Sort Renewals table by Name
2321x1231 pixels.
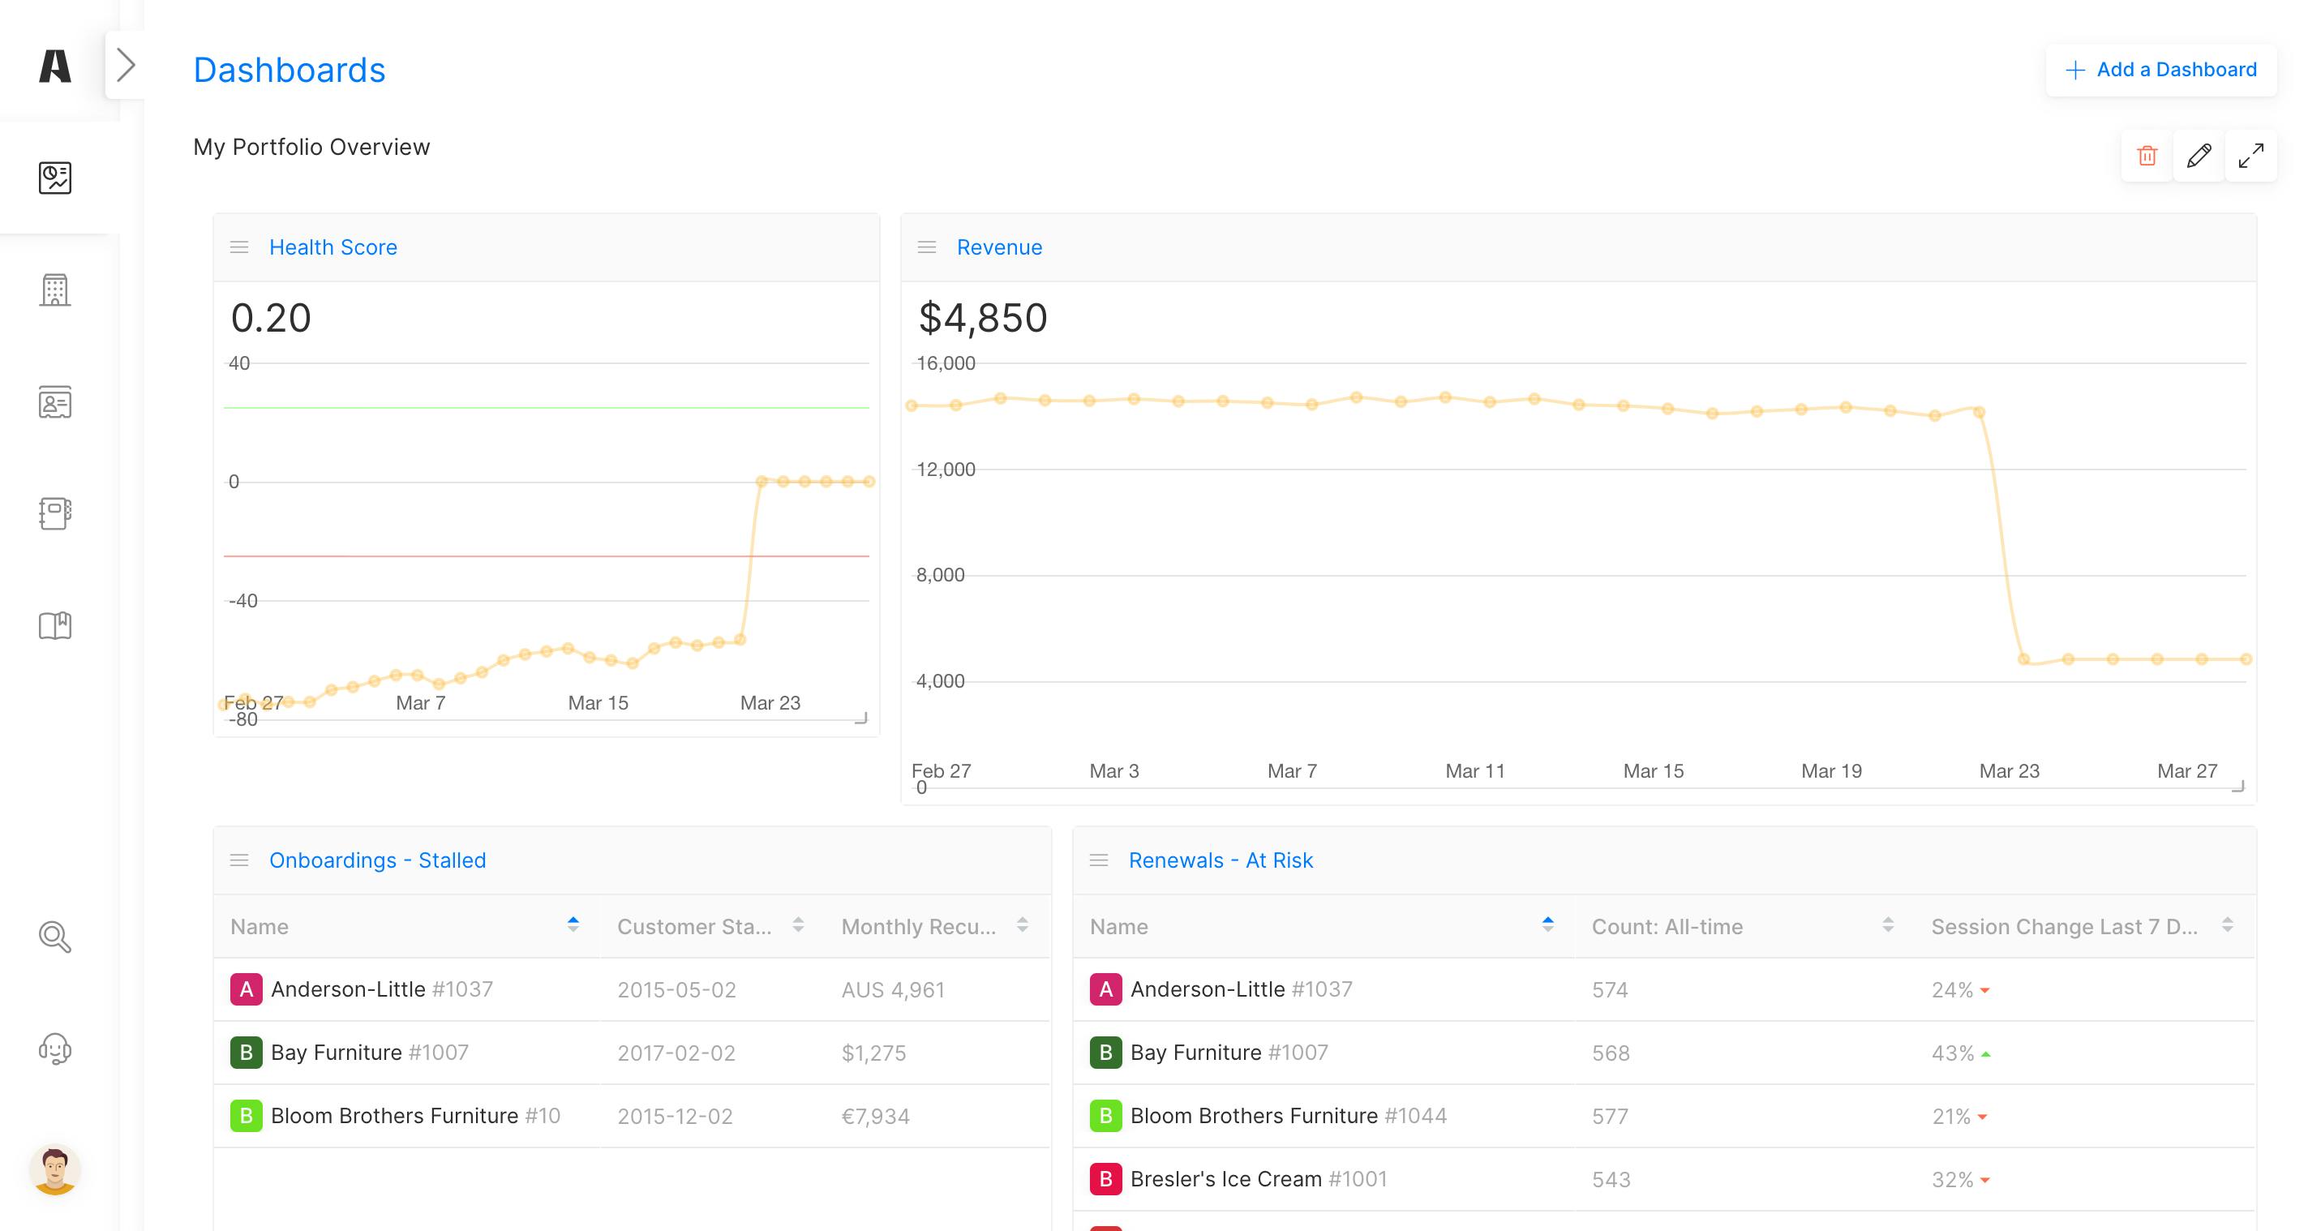(1323, 925)
